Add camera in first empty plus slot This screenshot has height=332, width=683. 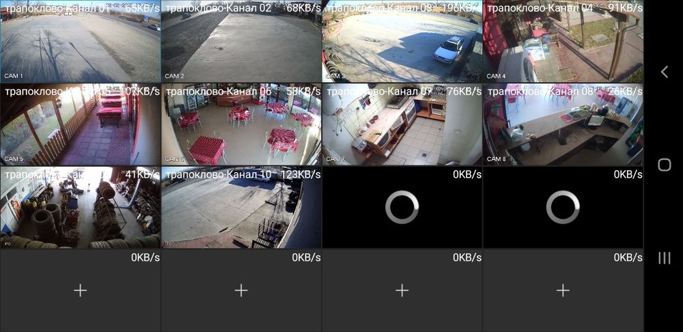[80, 290]
